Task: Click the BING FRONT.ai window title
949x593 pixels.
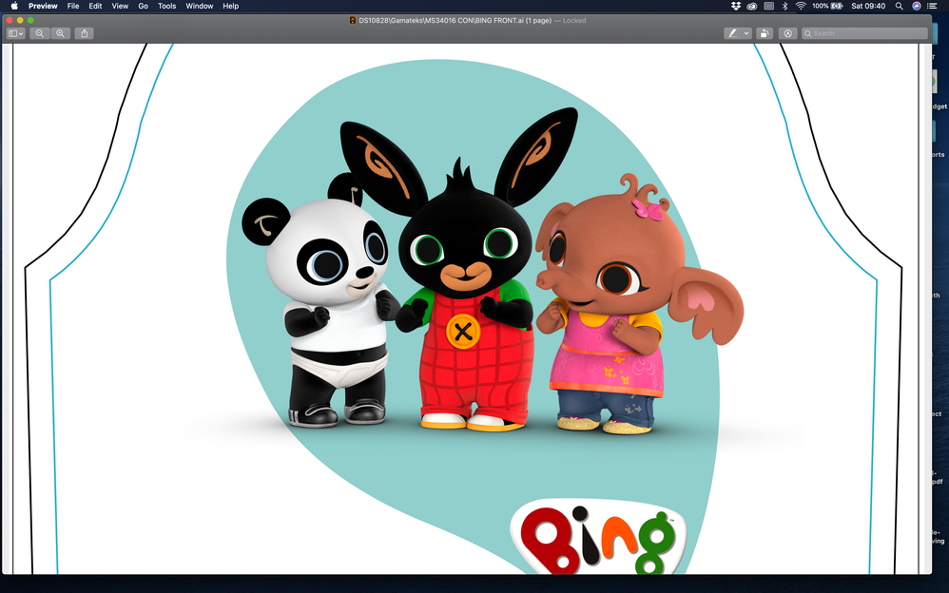Action: click(x=455, y=21)
